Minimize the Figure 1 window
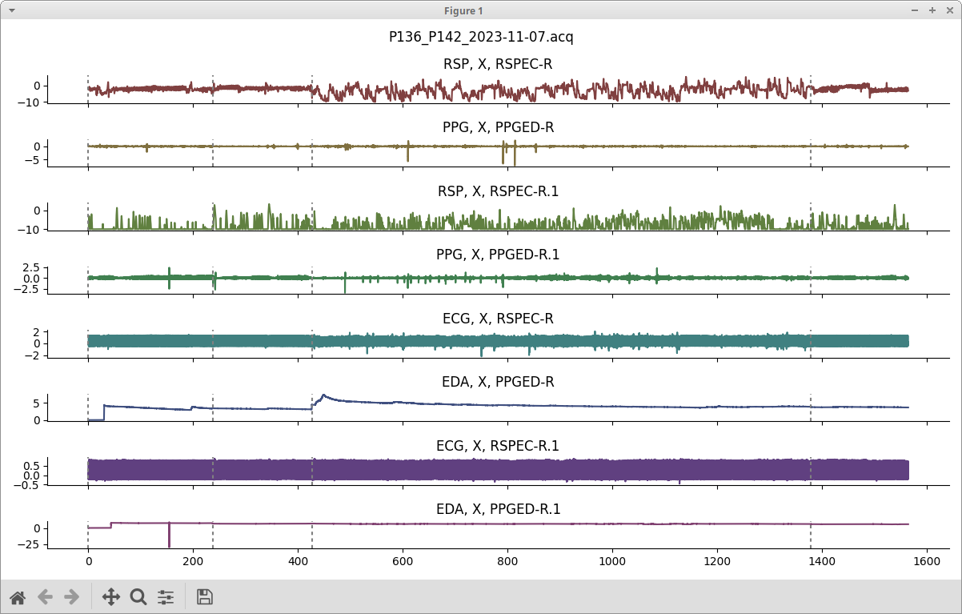The image size is (962, 614). 916,10
